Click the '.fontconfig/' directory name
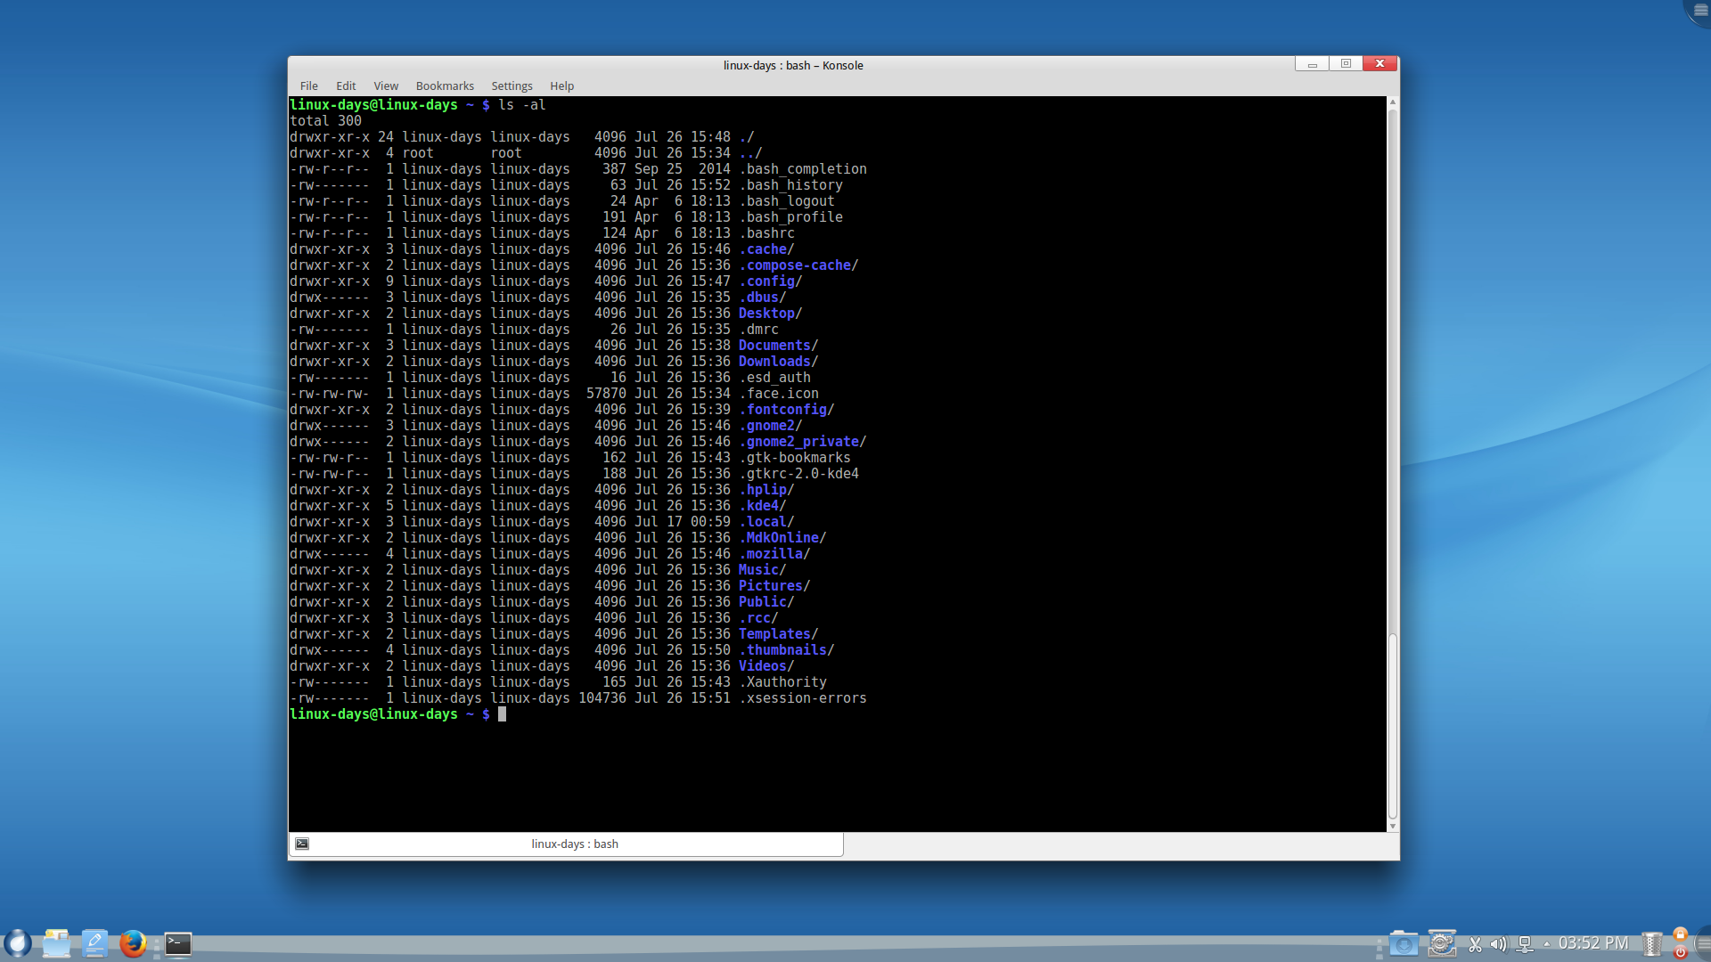The height and width of the screenshot is (962, 1711). (787, 410)
